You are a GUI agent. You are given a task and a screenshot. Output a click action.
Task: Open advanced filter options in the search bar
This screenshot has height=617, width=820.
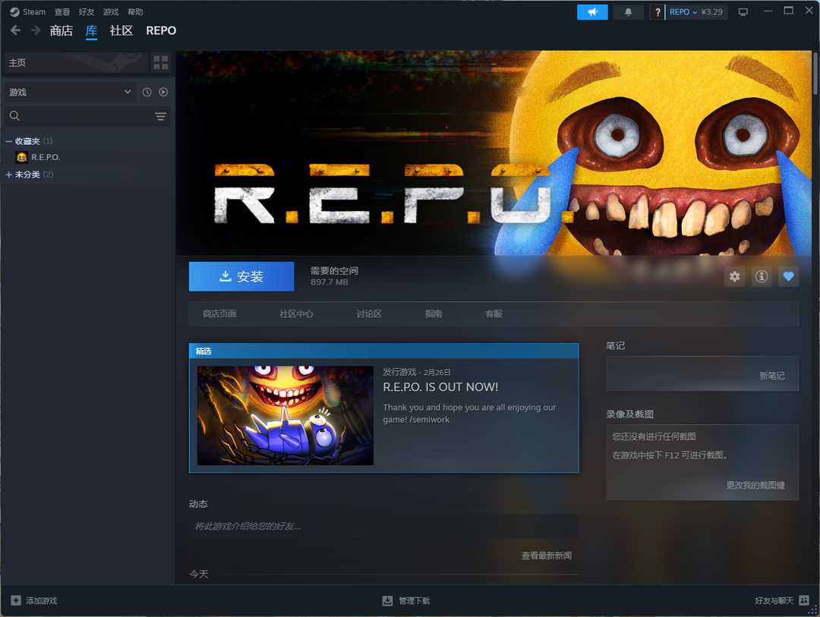160,116
